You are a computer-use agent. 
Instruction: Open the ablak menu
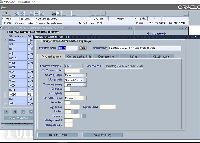(x=4, y=7)
